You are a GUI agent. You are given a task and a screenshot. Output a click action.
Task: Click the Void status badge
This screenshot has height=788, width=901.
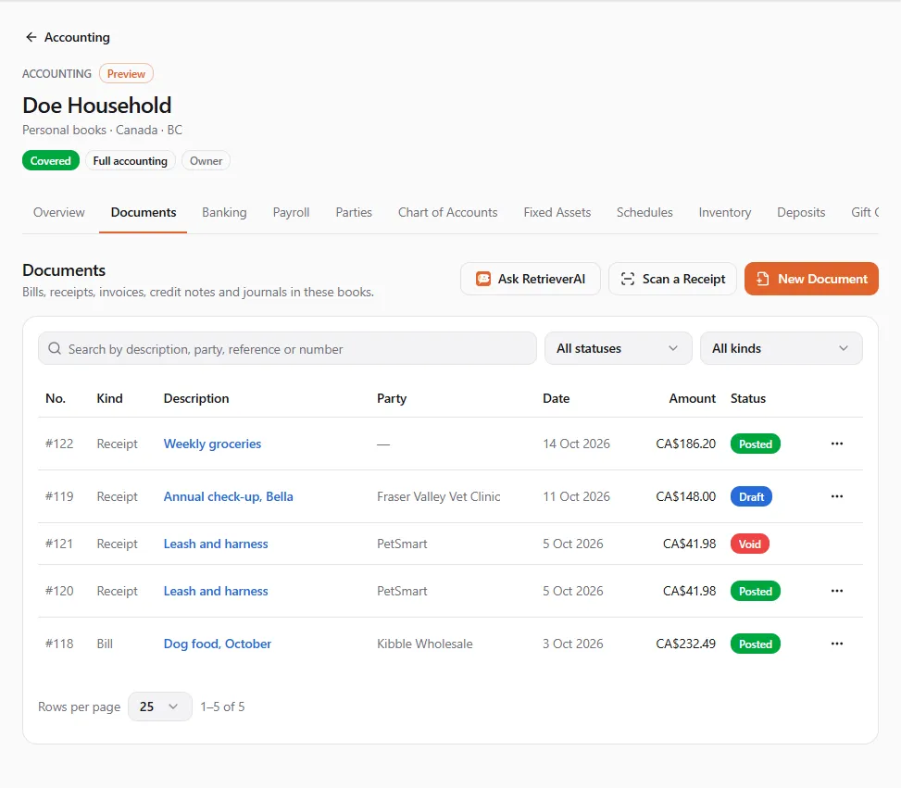pos(749,544)
